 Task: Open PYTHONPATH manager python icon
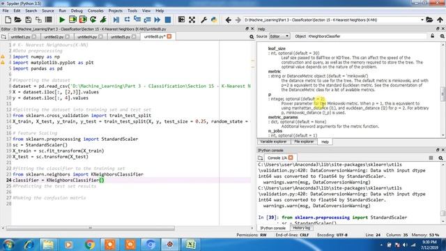[x=214, y=20]
